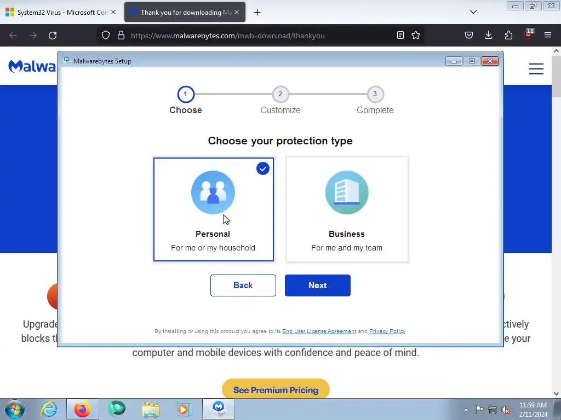Click See Premium Pricing button

pos(276,389)
